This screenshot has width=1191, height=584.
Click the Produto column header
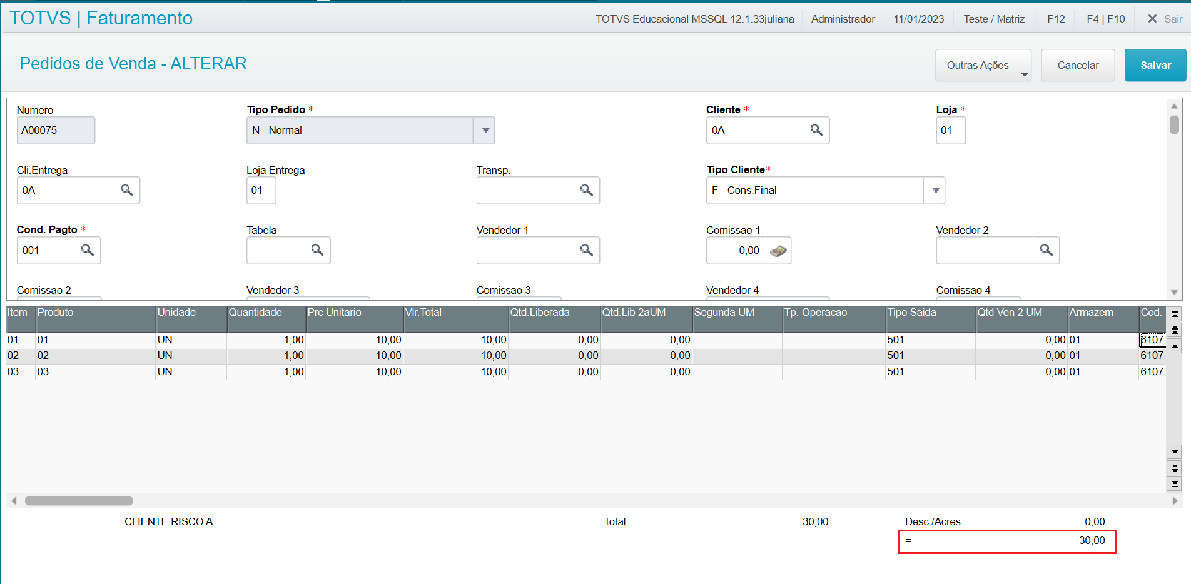[95, 319]
